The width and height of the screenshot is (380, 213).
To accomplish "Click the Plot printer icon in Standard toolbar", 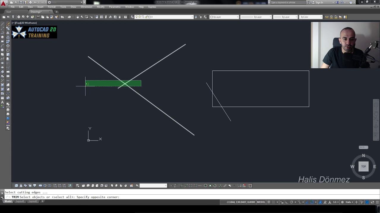I will coord(18,17).
